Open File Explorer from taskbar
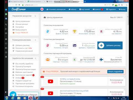133x100 pixels. (x=19, y=98)
